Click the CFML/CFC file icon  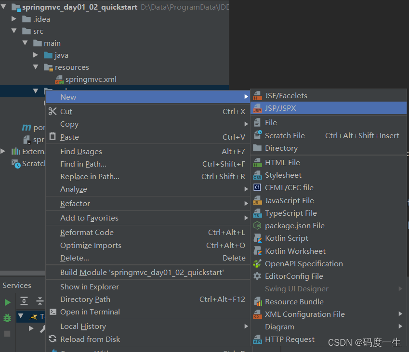click(257, 187)
